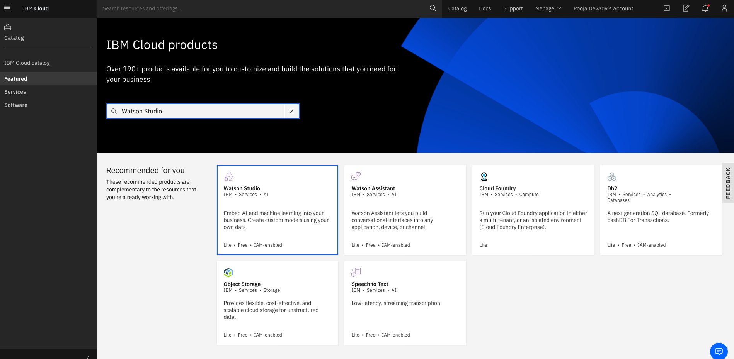Click the Recommended for you heading
The height and width of the screenshot is (359, 734).
tap(145, 170)
